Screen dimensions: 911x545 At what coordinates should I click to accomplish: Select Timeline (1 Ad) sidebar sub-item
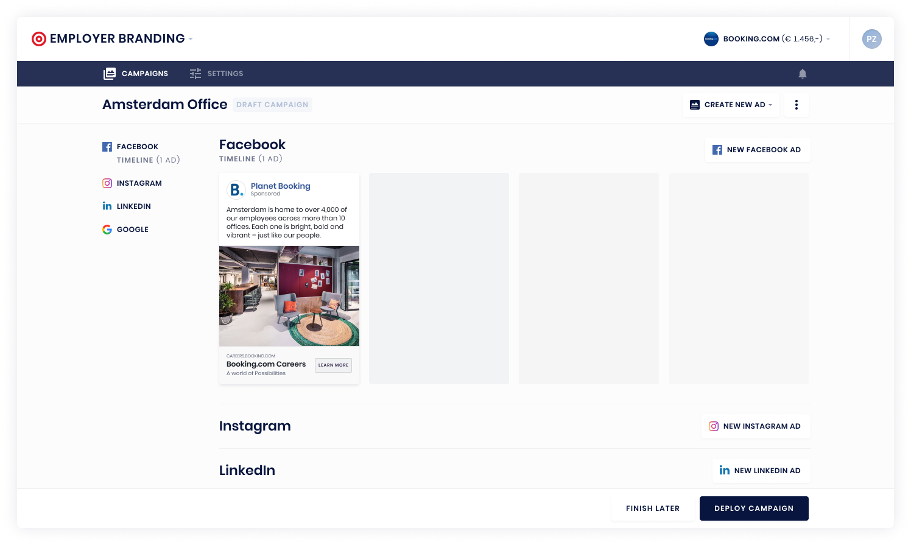tap(149, 160)
